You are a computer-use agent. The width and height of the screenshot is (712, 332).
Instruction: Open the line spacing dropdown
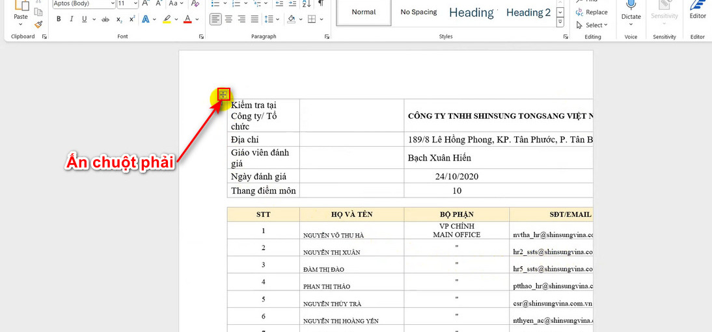coord(273,19)
